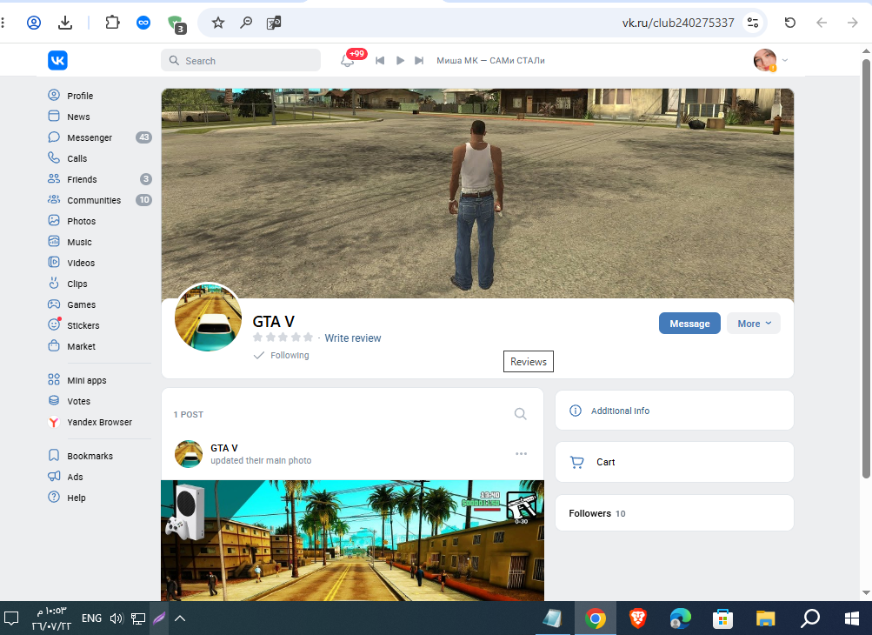This screenshot has width=872, height=635.
Task: Play the current track
Action: [x=400, y=60]
